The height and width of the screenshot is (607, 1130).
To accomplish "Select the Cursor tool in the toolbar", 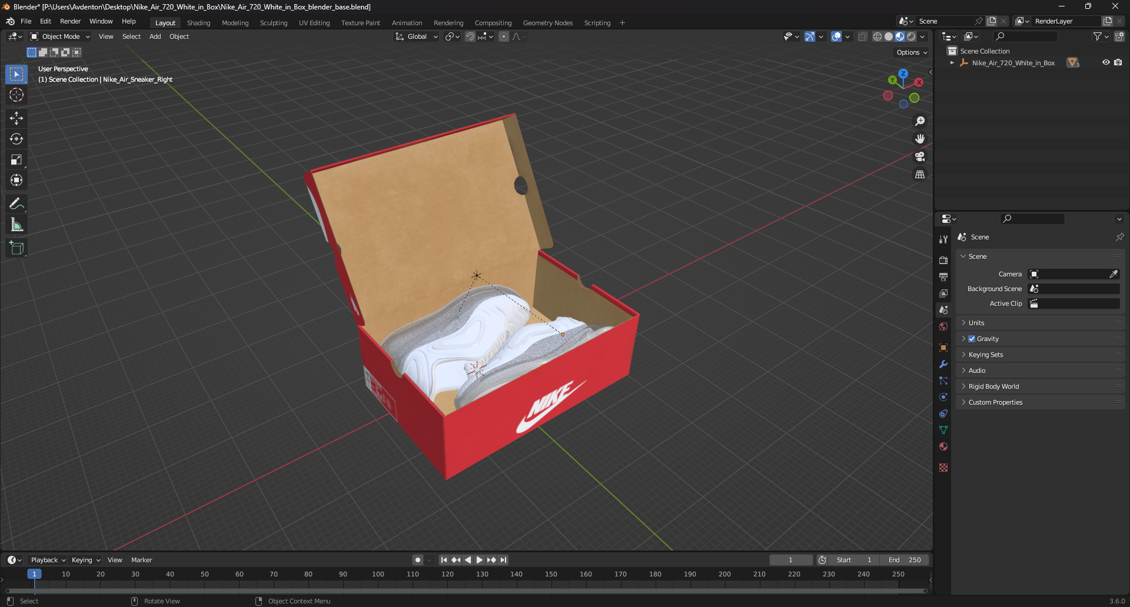I will [16, 95].
